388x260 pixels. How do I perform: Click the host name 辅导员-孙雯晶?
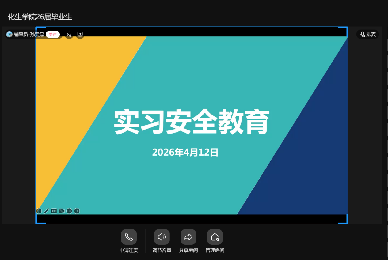coord(29,34)
